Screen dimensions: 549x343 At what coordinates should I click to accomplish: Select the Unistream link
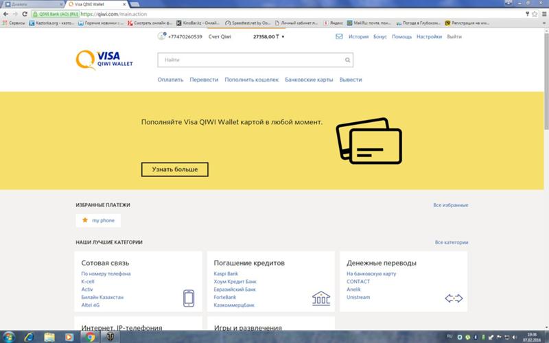358,297
